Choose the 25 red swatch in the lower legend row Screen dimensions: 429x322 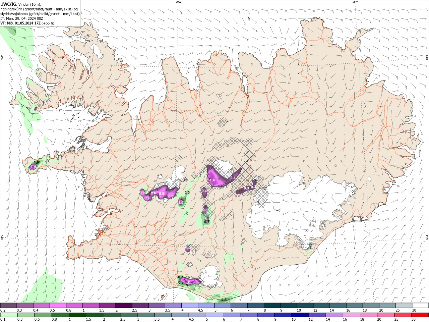pos(402,315)
